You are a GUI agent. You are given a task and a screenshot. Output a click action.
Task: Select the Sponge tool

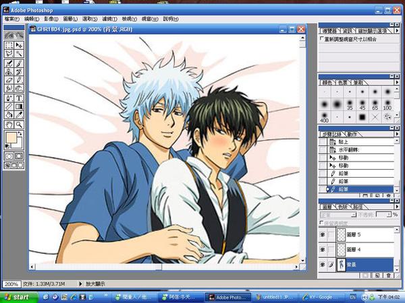[19, 88]
